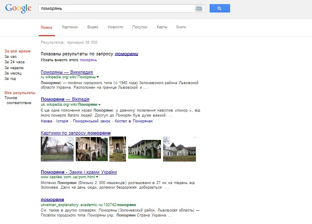Click the blue search magnifier button
312x224 pixels.
(220, 8)
